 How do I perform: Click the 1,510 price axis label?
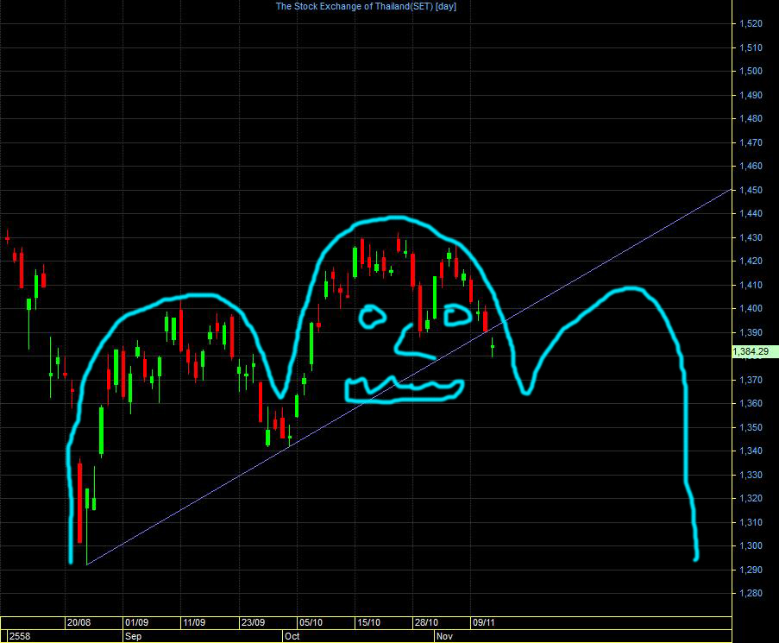pos(751,47)
